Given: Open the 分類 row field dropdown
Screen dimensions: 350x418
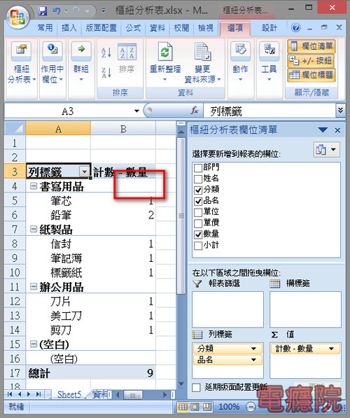Looking at the screenshot, I should [x=253, y=349].
